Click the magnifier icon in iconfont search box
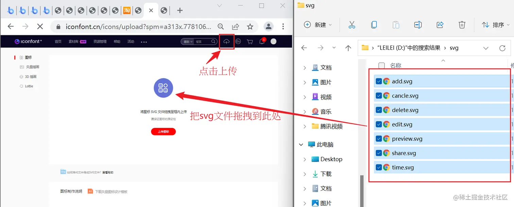Viewport: 514px width, 207px height. [213, 41]
